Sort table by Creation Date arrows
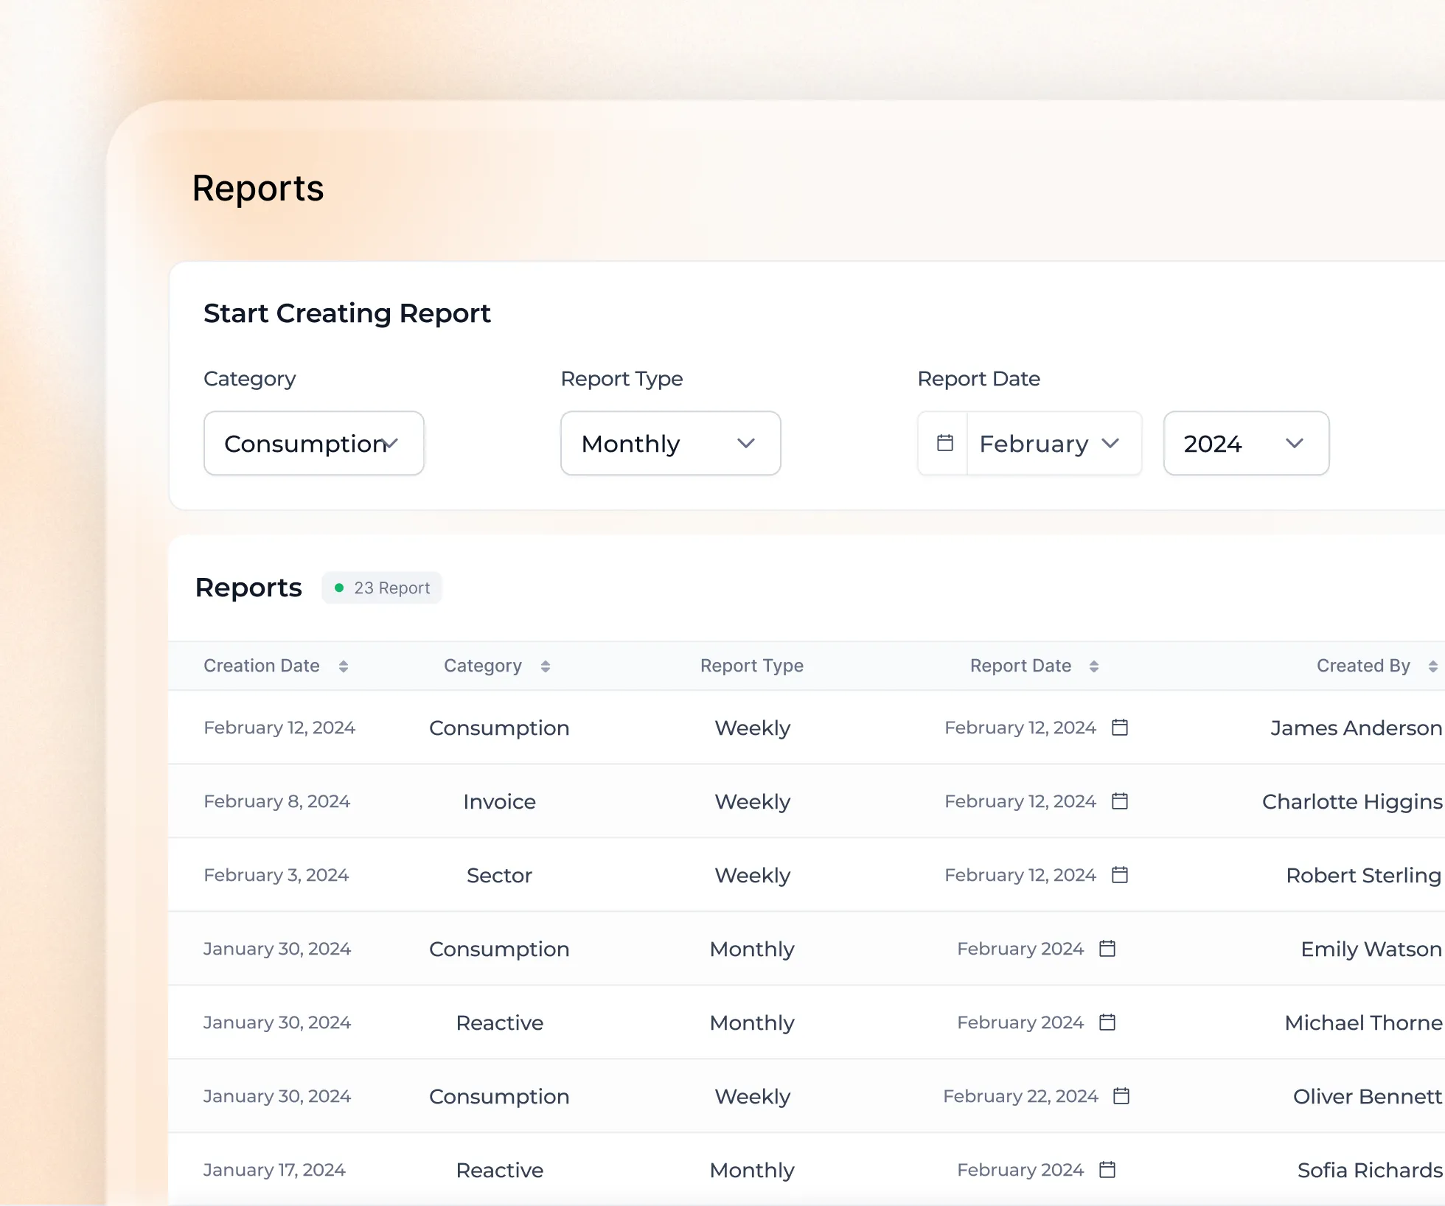Screen dimensions: 1445x1206 tap(344, 666)
